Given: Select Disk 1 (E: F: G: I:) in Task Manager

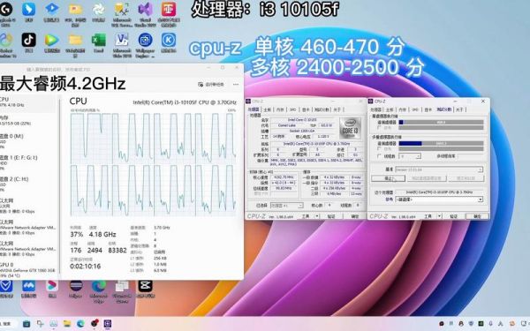Looking at the screenshot, I should [x=27, y=162].
